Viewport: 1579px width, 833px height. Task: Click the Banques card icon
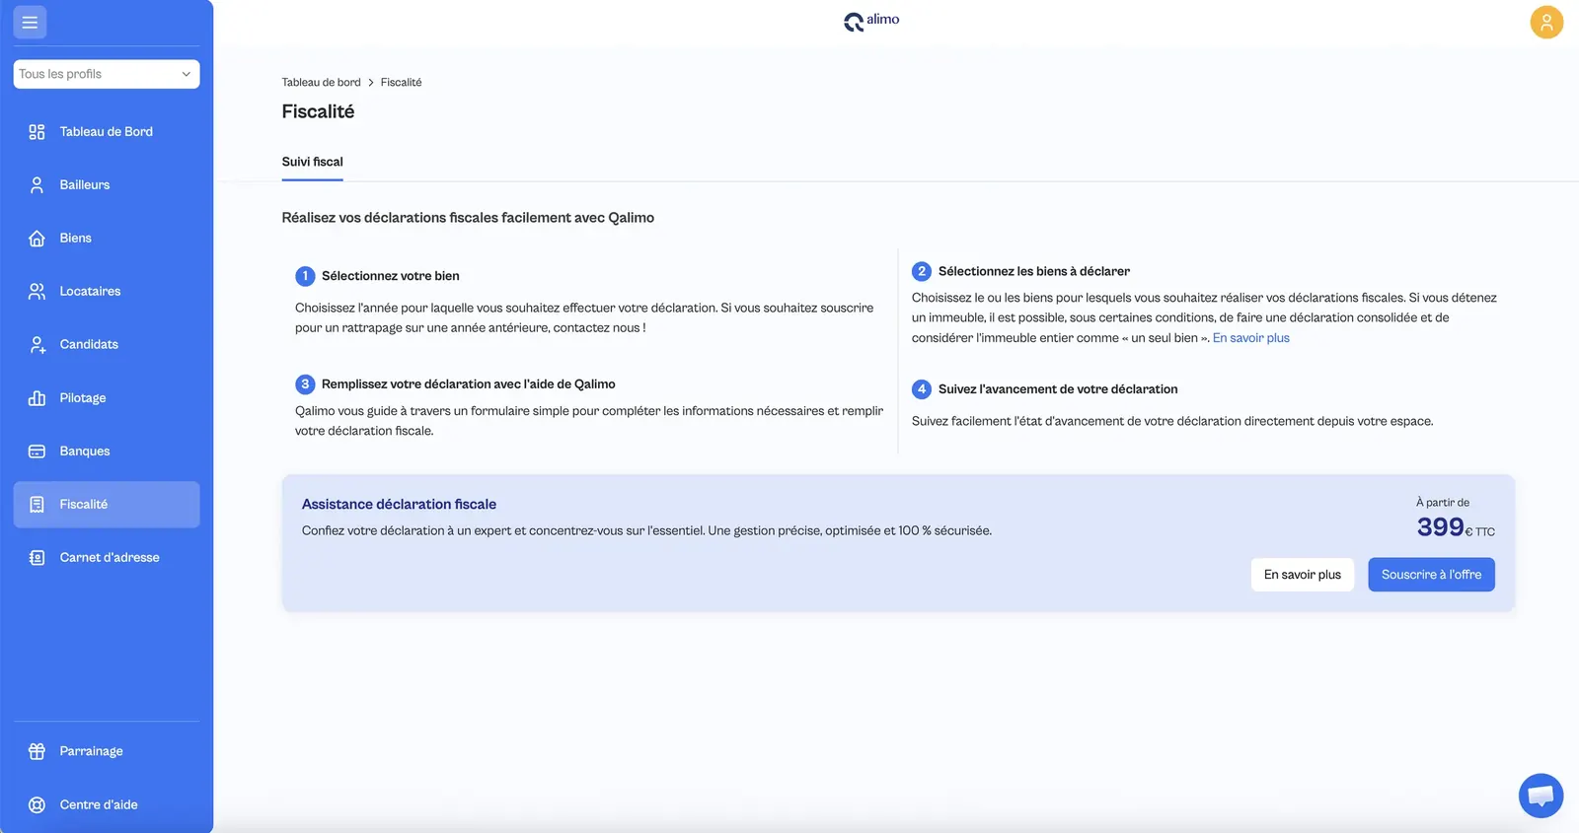tap(37, 451)
